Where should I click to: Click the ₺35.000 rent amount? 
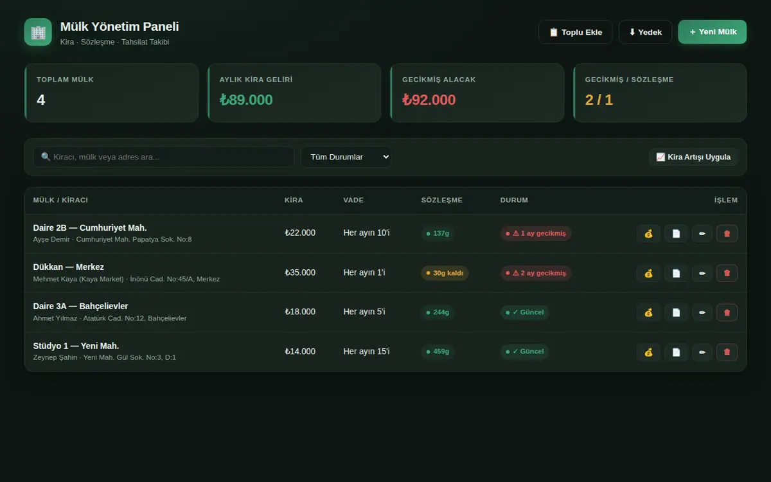pyautogui.click(x=300, y=272)
